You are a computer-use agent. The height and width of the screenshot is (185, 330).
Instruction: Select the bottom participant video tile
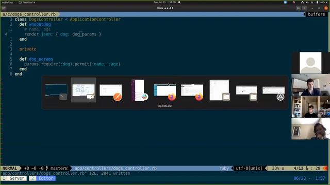click(310, 128)
